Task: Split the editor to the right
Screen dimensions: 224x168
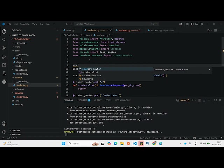Action: coord(216,30)
